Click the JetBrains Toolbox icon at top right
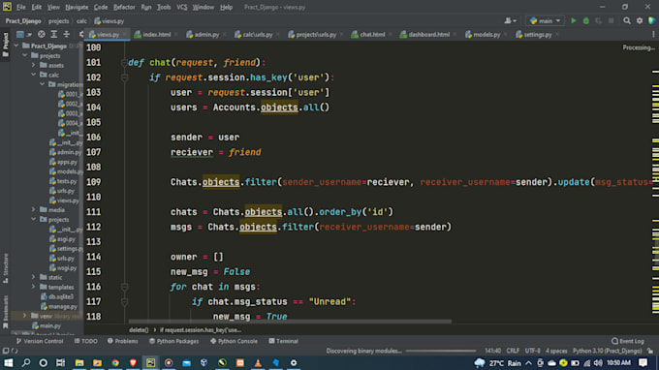 (x=652, y=20)
